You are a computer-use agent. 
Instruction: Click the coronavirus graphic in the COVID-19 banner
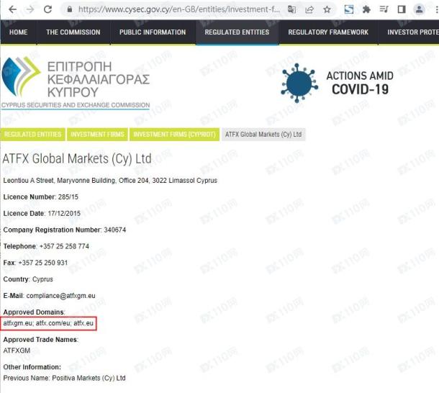tap(299, 83)
